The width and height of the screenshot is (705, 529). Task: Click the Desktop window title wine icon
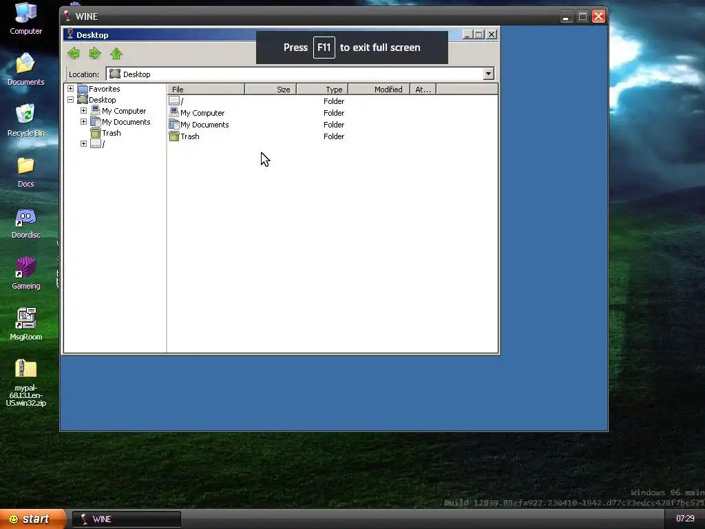(x=70, y=34)
